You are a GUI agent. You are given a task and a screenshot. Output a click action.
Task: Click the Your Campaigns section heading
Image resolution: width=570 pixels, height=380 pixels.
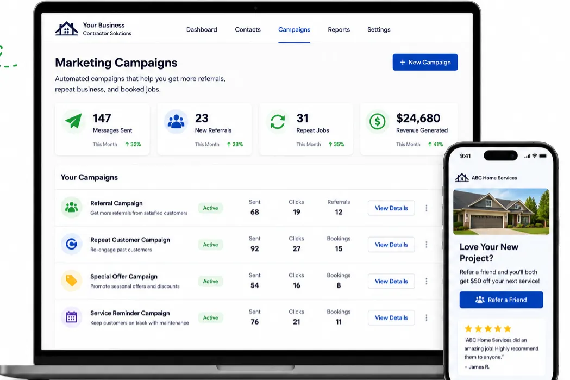point(89,177)
